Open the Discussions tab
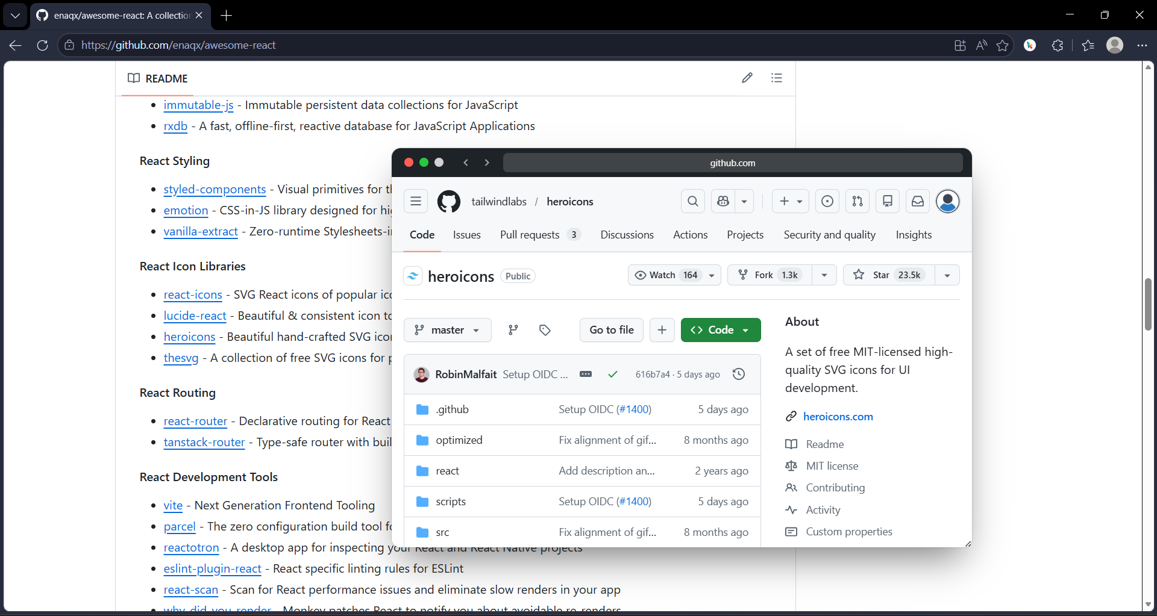This screenshot has height=616, width=1157. [627, 235]
